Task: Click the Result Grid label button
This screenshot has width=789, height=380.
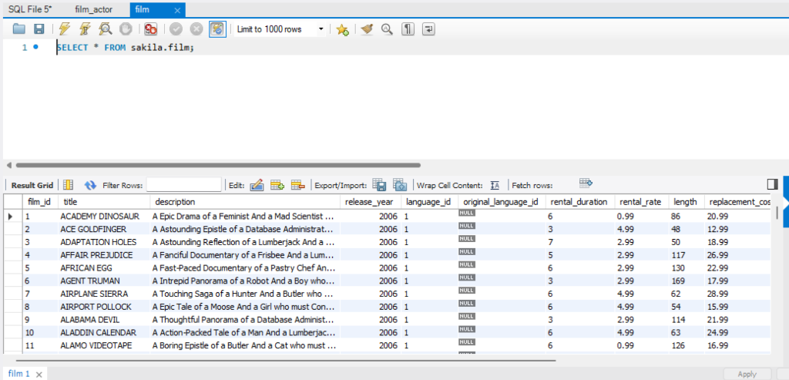Action: point(32,185)
